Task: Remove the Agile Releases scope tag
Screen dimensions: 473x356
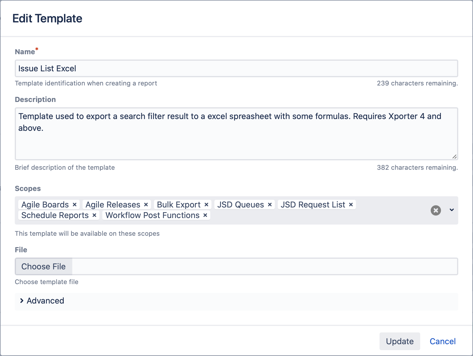Action: [146, 205]
